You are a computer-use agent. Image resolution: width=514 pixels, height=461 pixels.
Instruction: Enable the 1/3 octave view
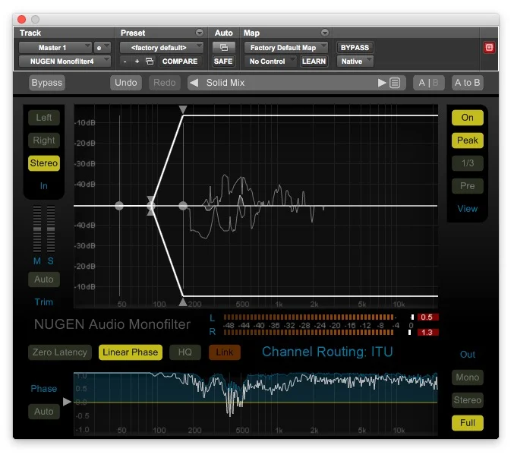pos(468,163)
